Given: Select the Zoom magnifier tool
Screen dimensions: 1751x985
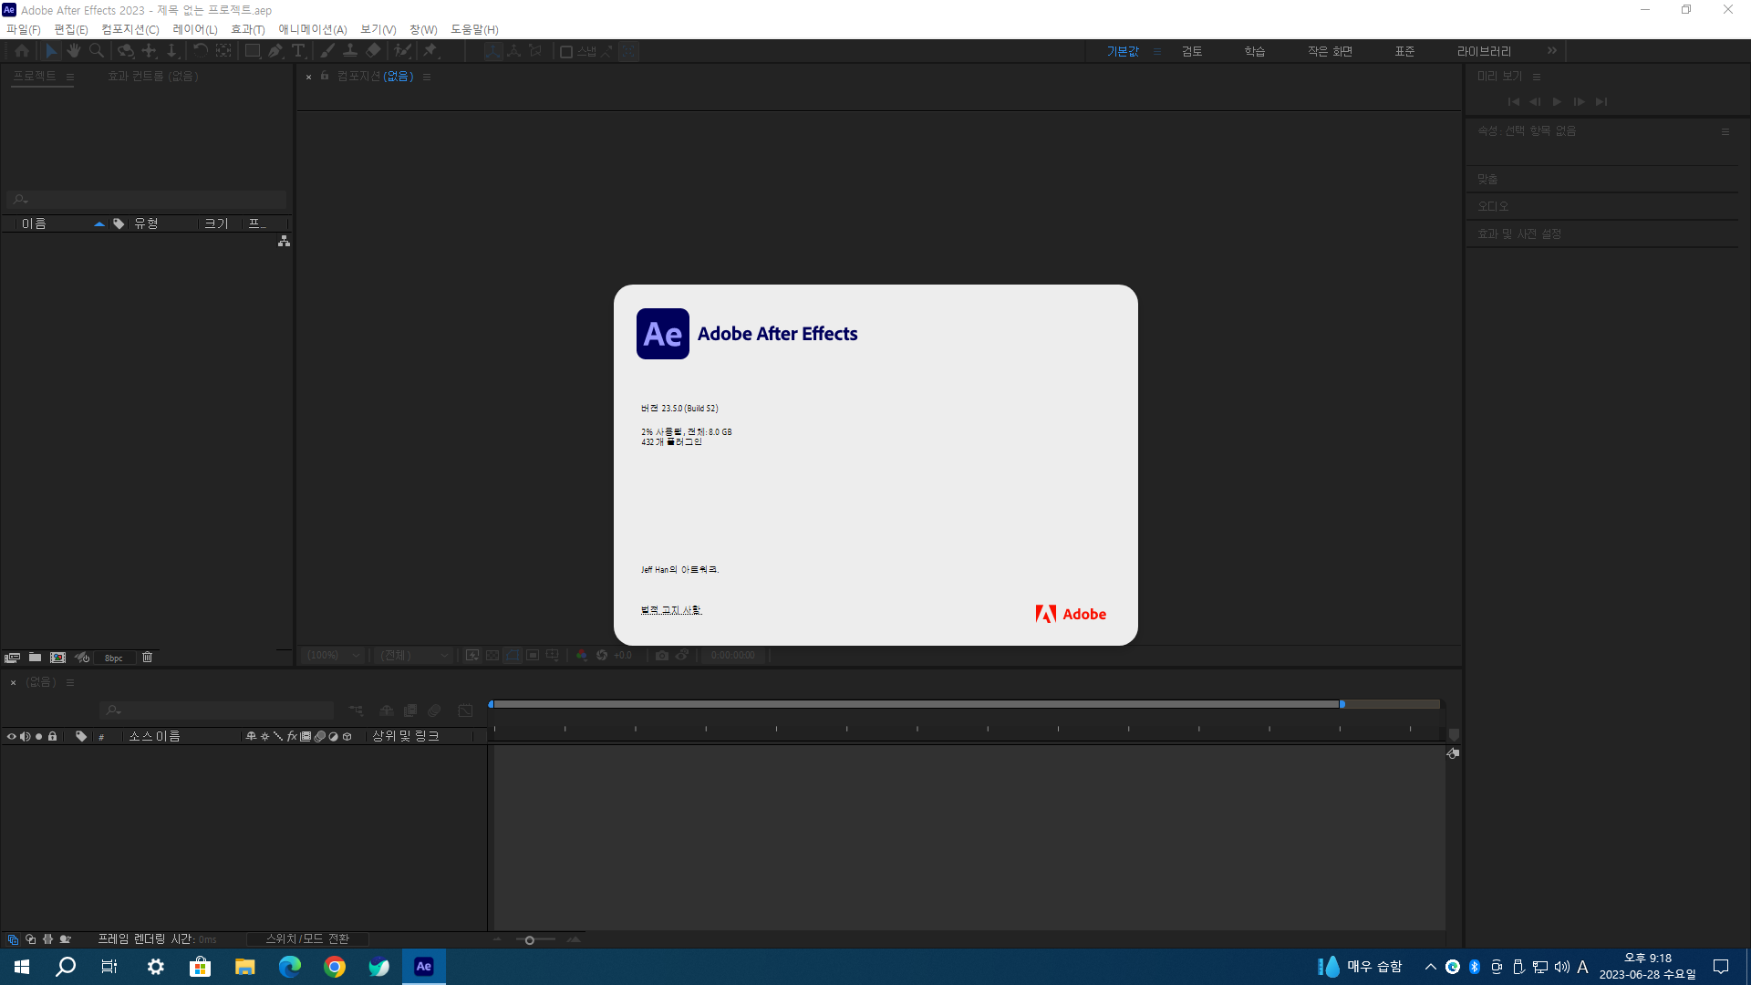Looking at the screenshot, I should pos(97,51).
